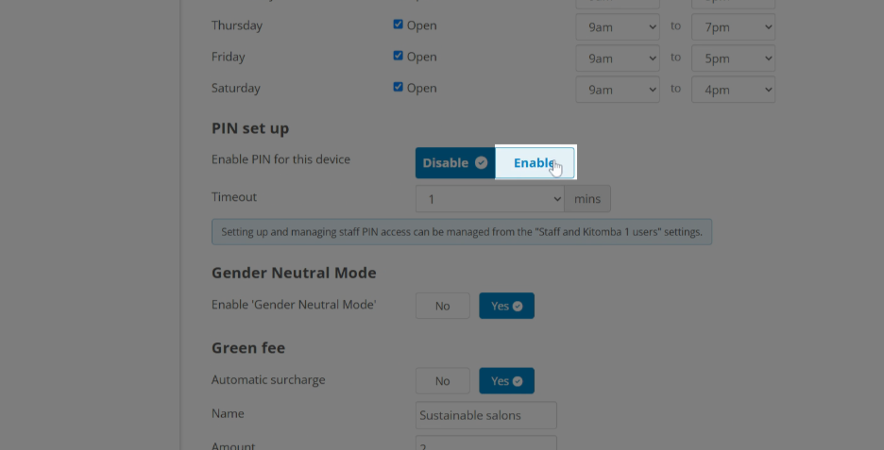884x450 pixels.
Task: Click the 'Timeout' label
Action: click(234, 197)
